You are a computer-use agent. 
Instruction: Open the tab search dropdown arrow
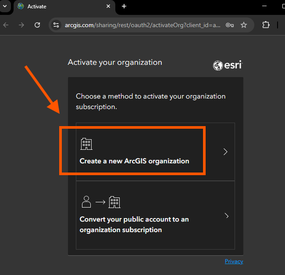[5, 6]
